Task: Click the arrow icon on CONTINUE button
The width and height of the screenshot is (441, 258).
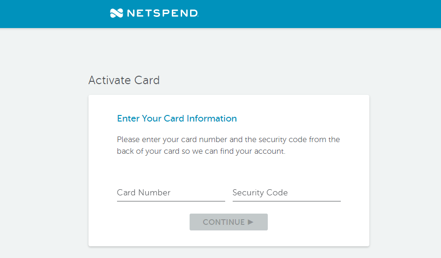Action: tap(250, 222)
